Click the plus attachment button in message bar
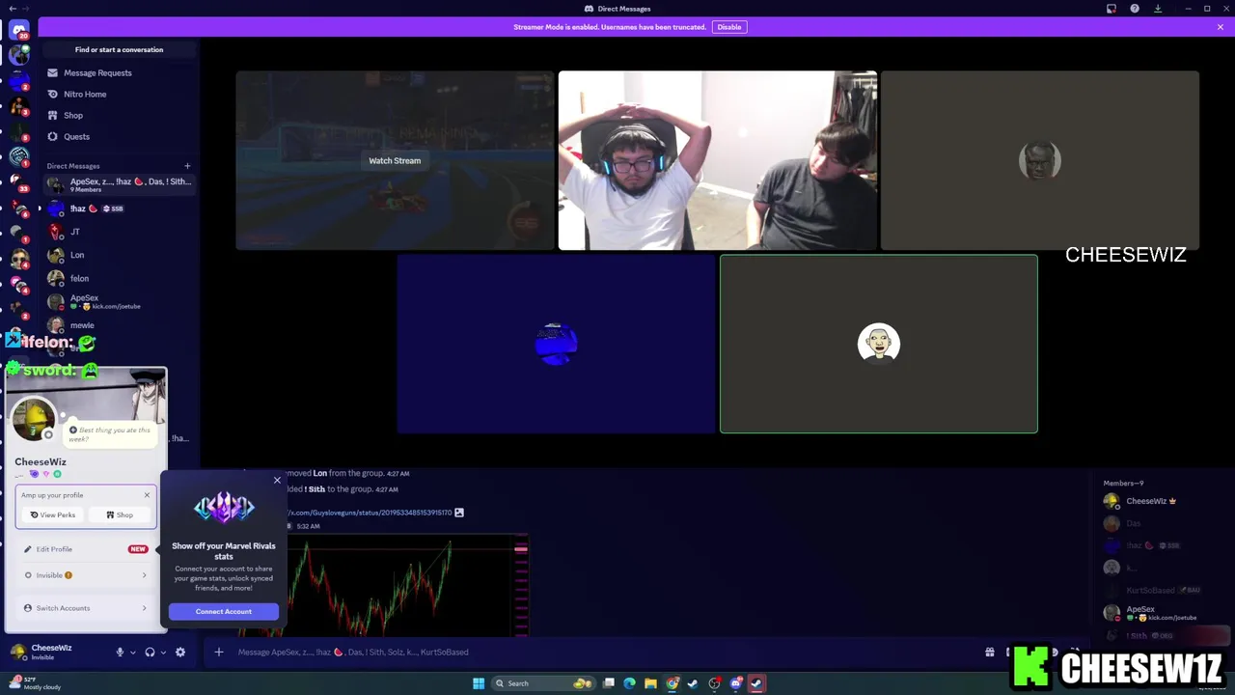Viewport: 1235px width, 695px height. click(219, 653)
